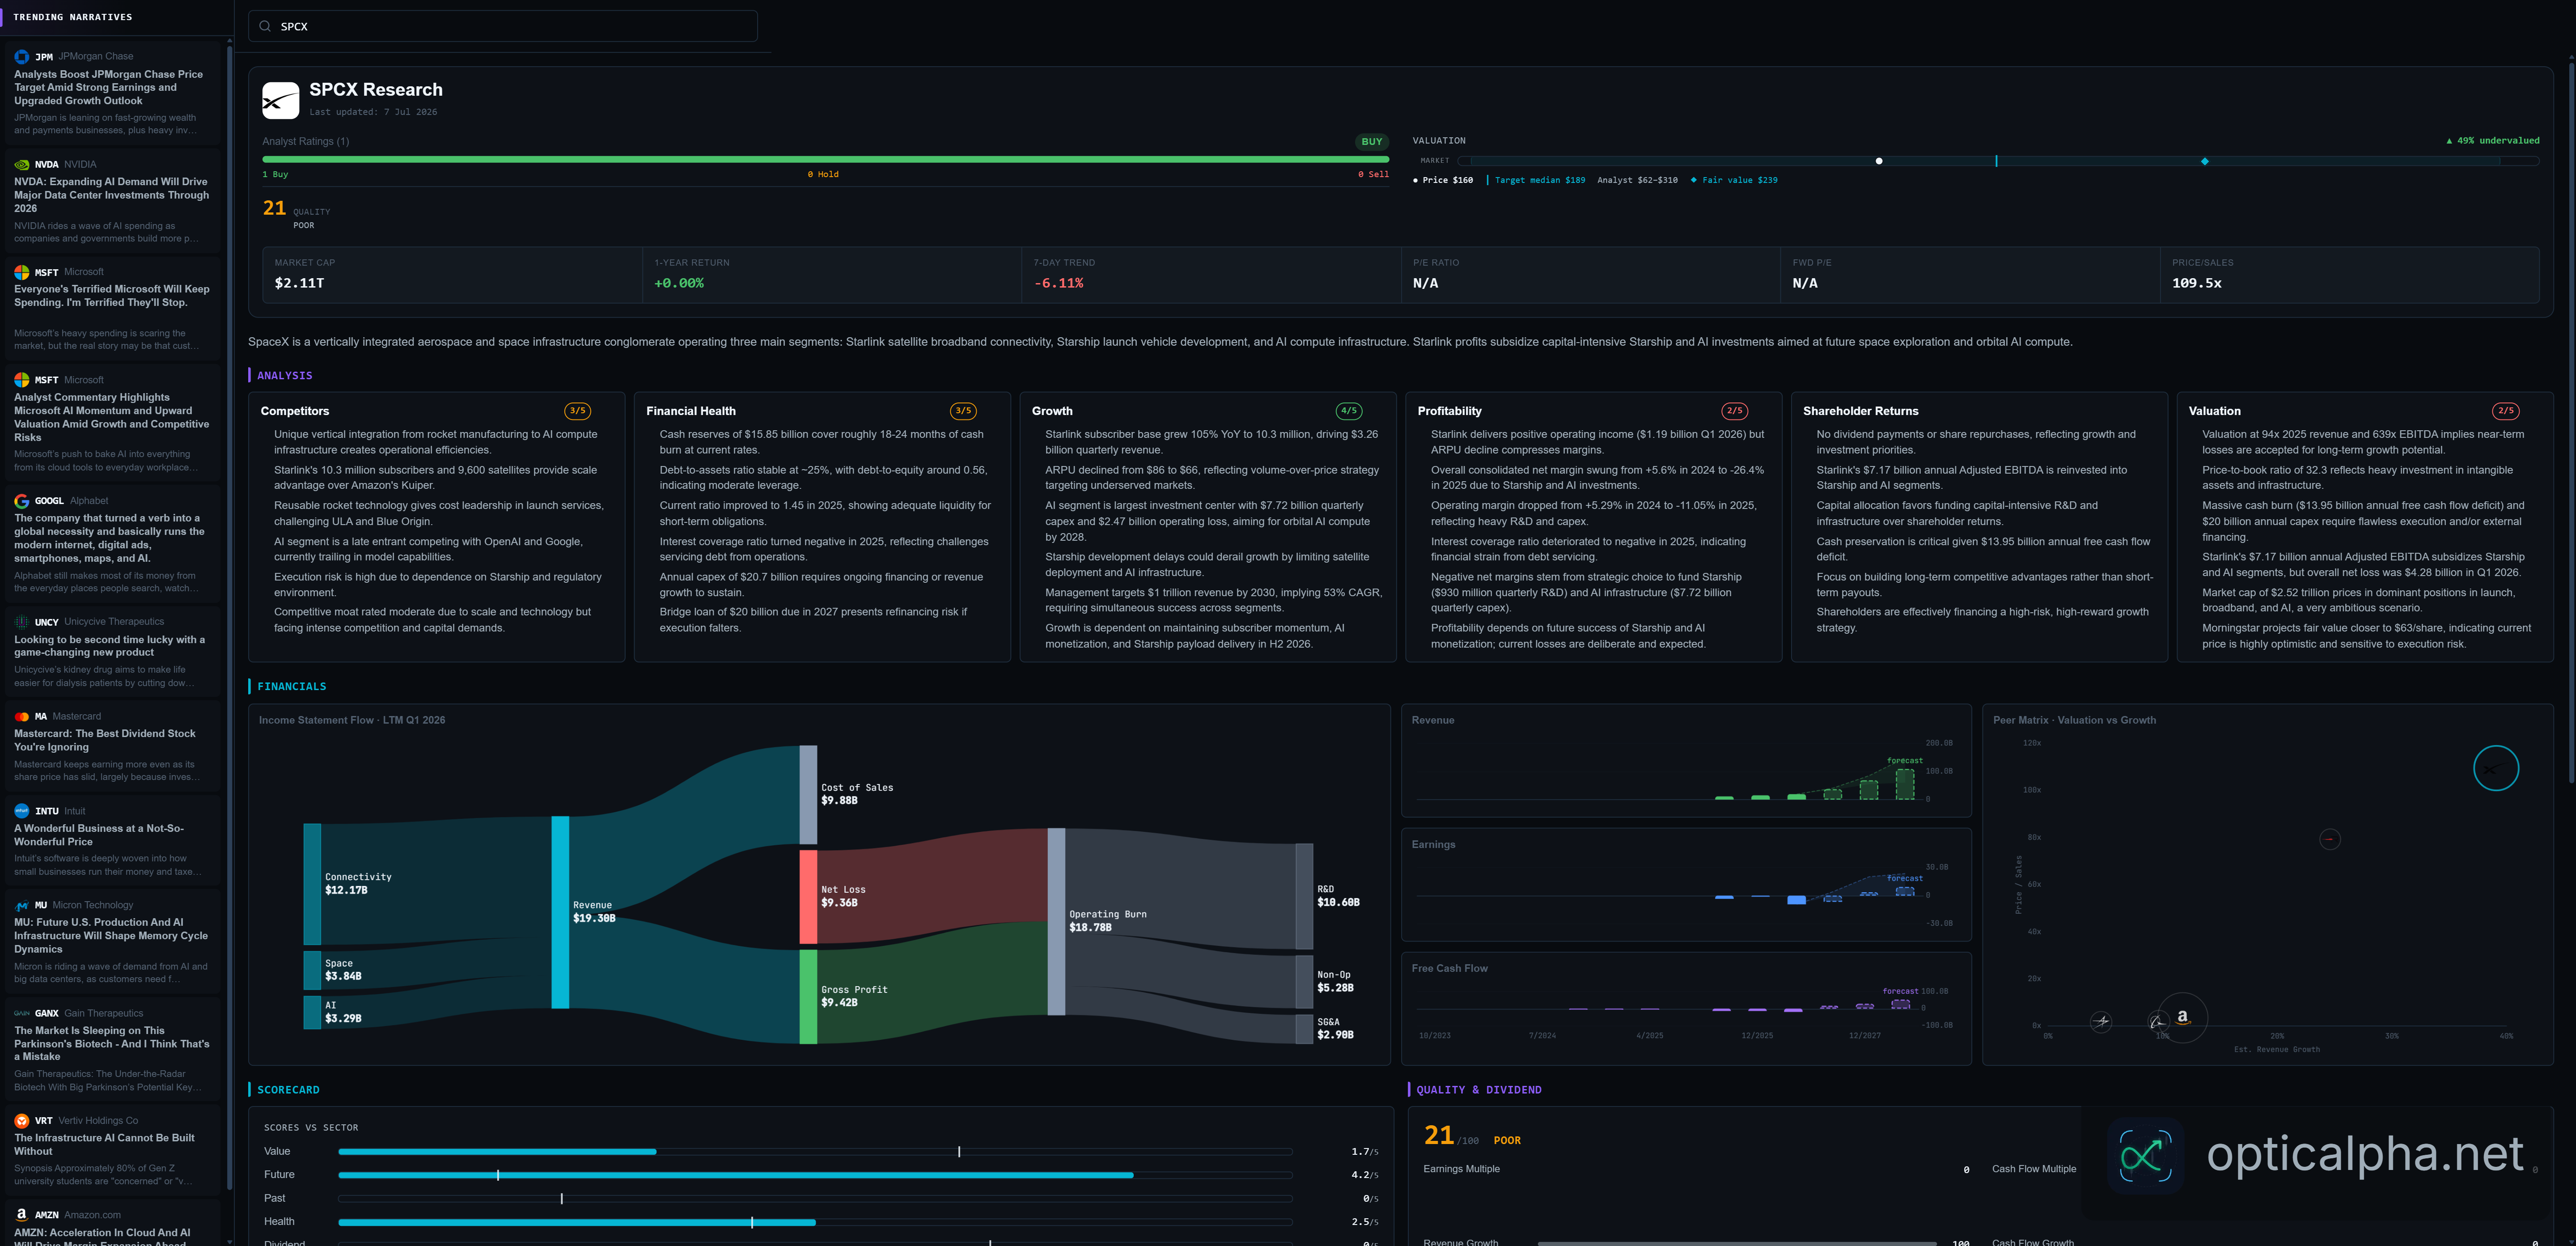Screen dimensions: 2576x1246
Task: Select the SpaceX bubble in Peer Matrix
Action: tap(2495, 768)
